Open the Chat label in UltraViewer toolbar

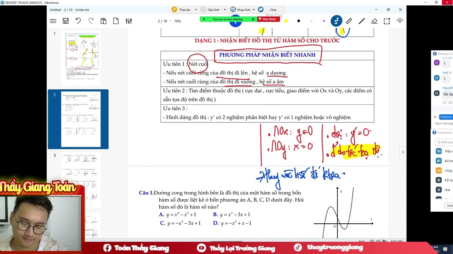click(x=273, y=10)
